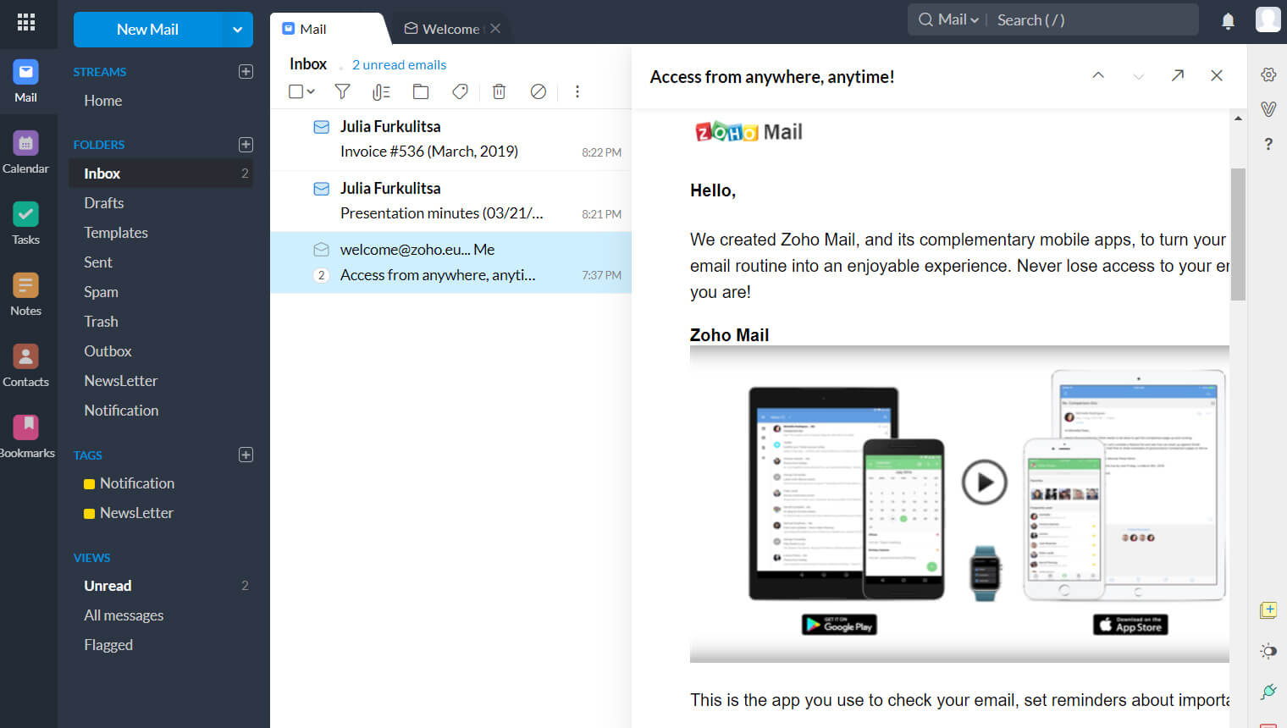Open the notifications bell
Screen dimensions: 1287x728
click(1228, 21)
